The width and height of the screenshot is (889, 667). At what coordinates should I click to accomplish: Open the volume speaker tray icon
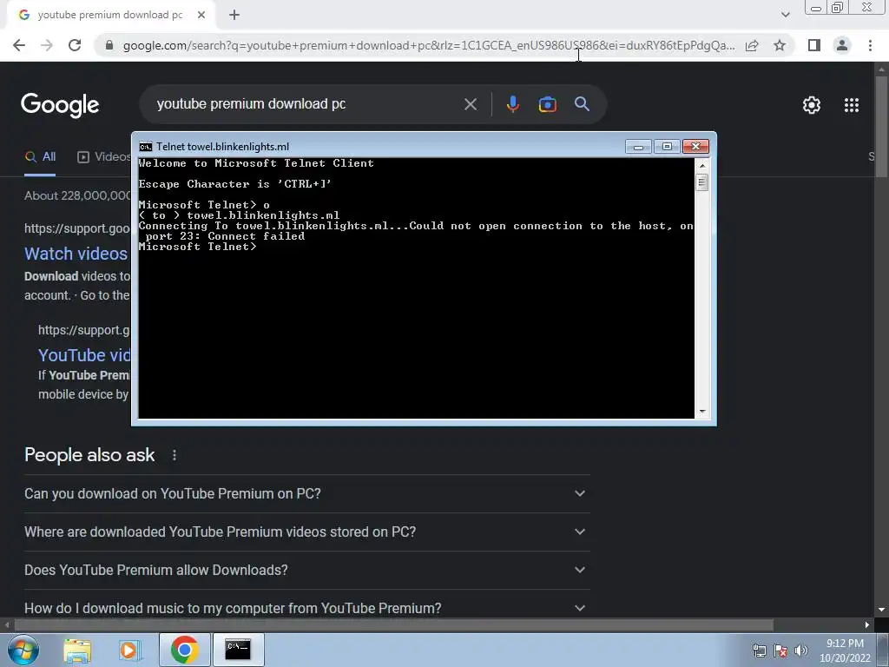coord(800,650)
